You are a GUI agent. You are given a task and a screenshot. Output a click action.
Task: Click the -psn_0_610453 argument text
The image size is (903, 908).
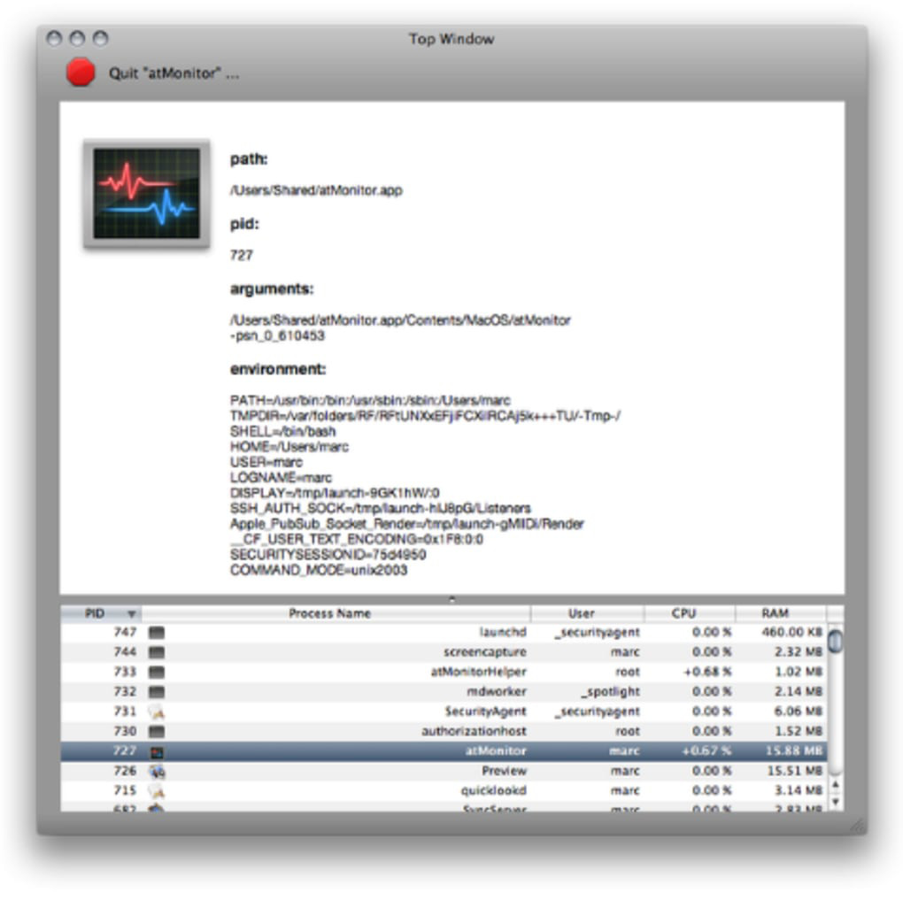[x=277, y=336]
